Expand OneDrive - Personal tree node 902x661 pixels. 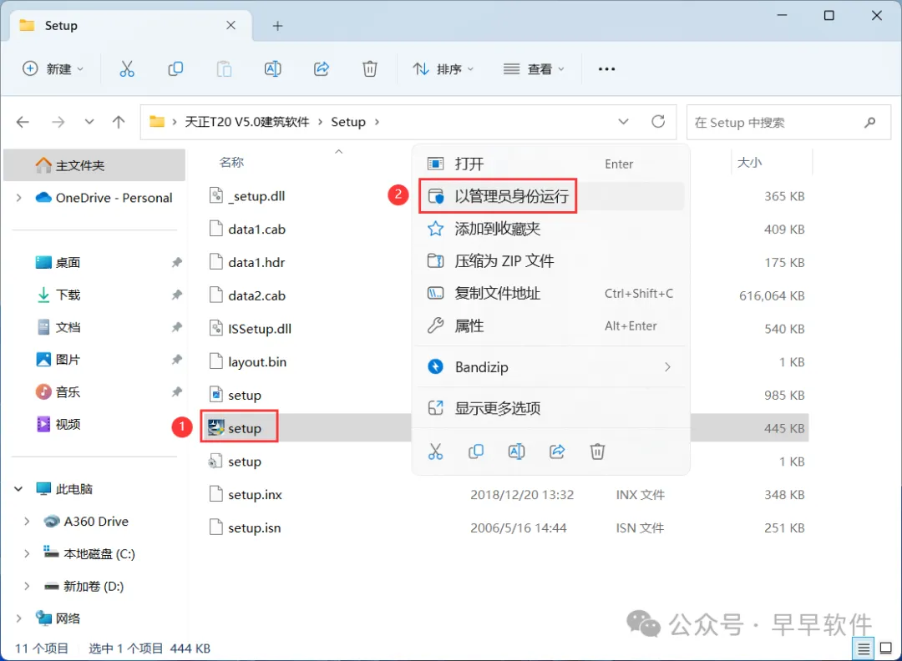[19, 198]
